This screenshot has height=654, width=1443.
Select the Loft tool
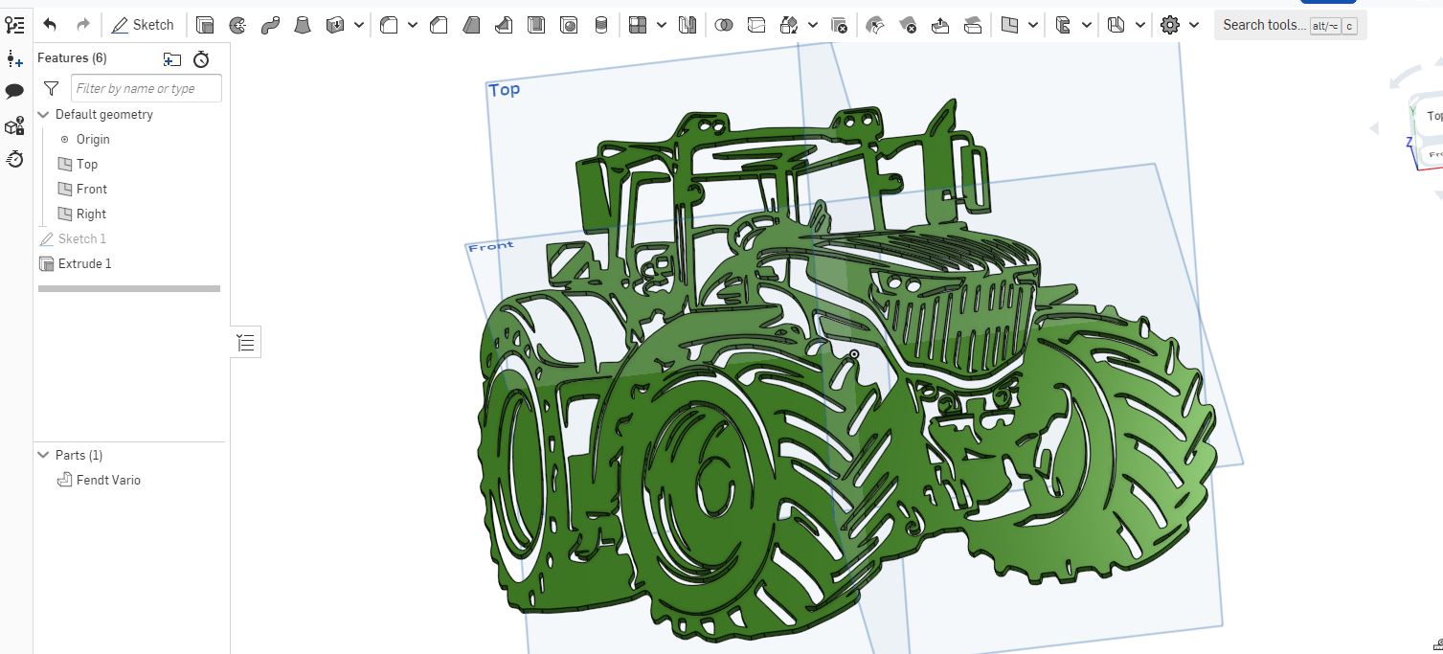coord(304,25)
